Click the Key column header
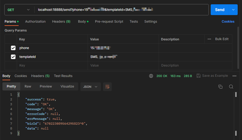The height and width of the screenshot is (140, 242). click(22, 39)
